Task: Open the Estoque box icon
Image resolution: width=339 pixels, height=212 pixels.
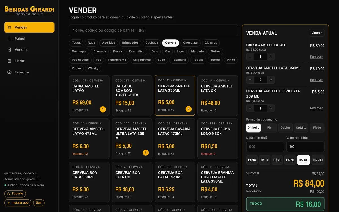Action: point(9,72)
